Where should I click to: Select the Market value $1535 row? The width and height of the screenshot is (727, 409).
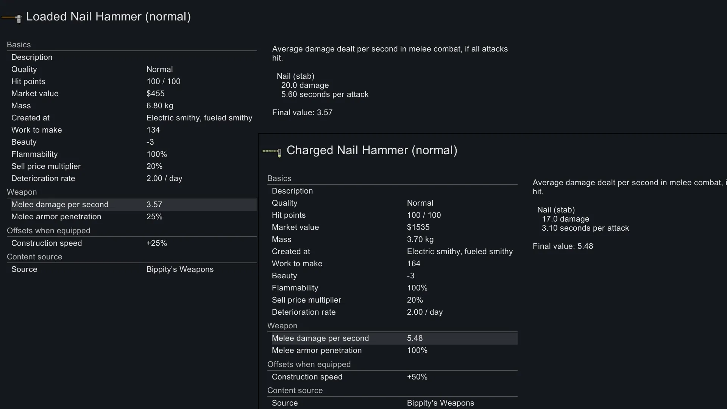coord(394,227)
